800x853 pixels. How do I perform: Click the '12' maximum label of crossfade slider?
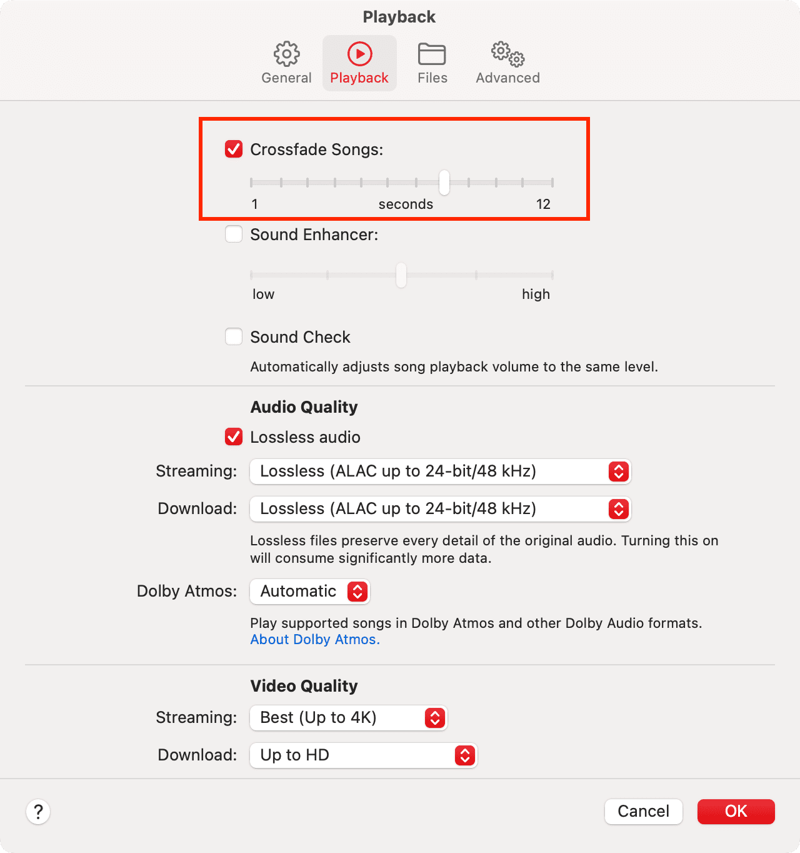543,204
